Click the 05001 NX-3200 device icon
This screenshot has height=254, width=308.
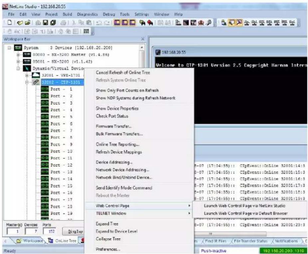[27, 61]
